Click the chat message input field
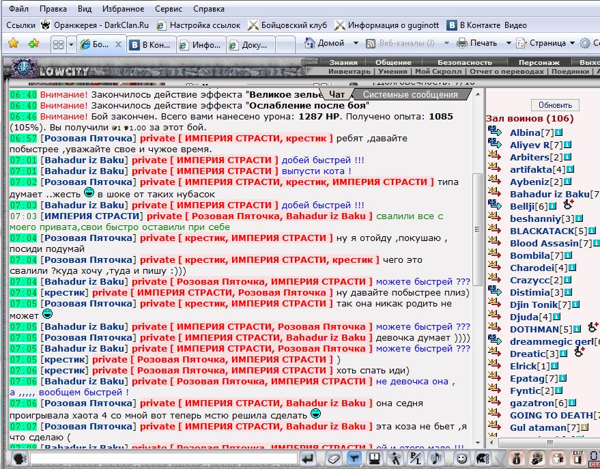Image resolution: width=600 pixels, height=469 pixels. 164,458
